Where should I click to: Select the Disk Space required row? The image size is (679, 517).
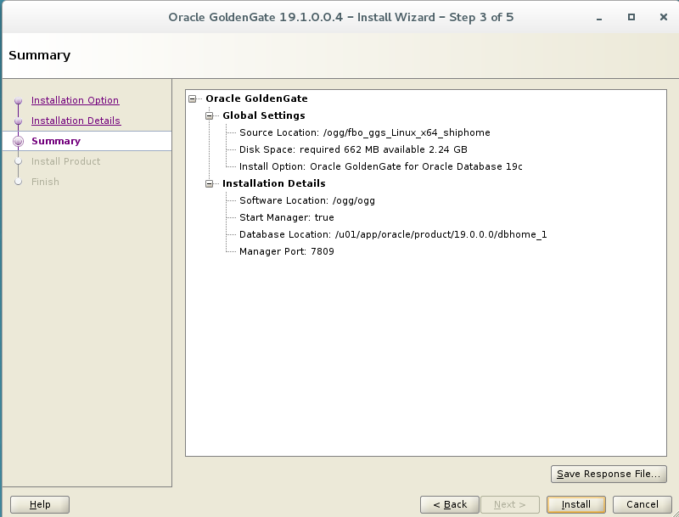point(353,149)
